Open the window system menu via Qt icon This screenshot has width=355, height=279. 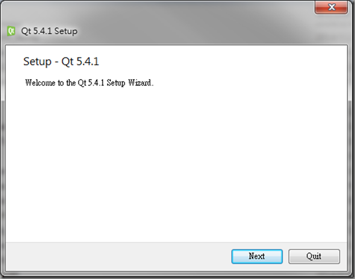pyautogui.click(x=11, y=31)
